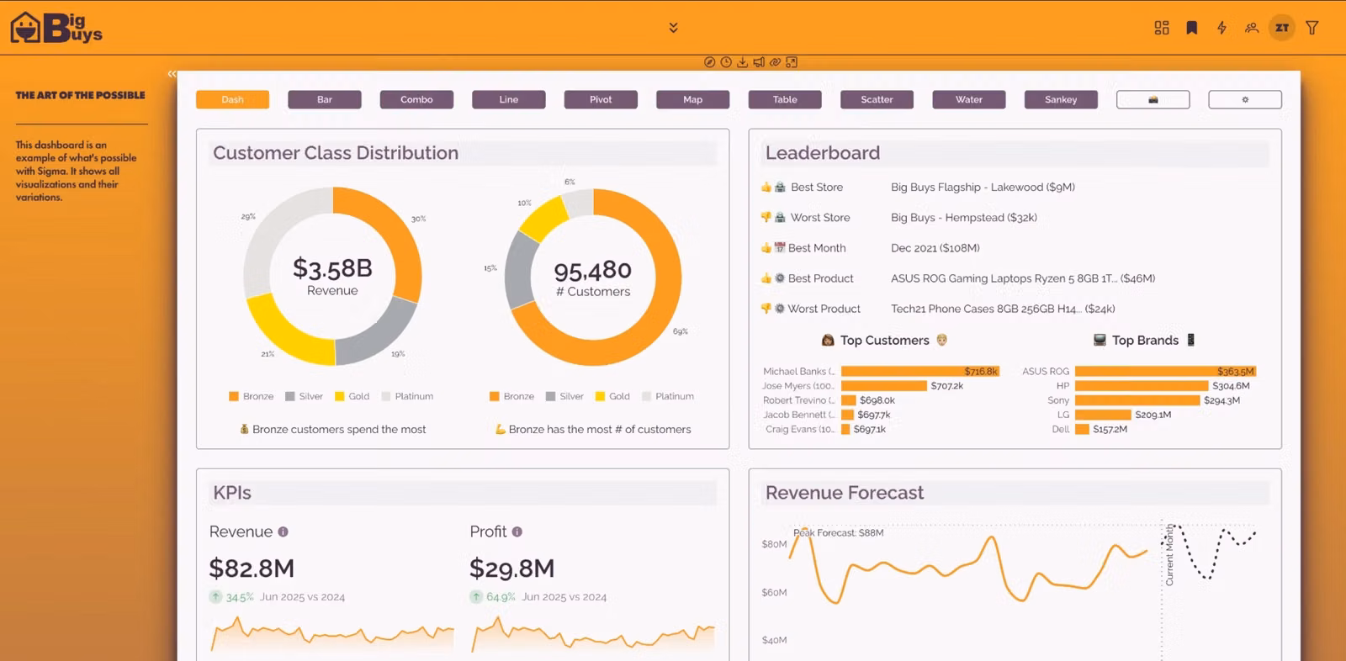Click the clock schedule icon
This screenshot has height=661, width=1346.
click(726, 62)
